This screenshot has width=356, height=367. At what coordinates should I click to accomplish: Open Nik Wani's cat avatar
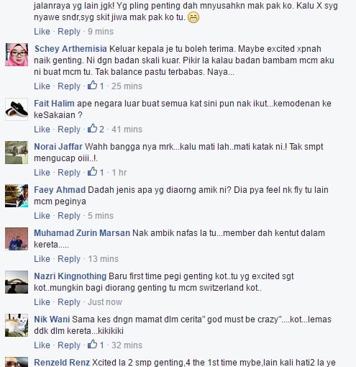point(17,325)
